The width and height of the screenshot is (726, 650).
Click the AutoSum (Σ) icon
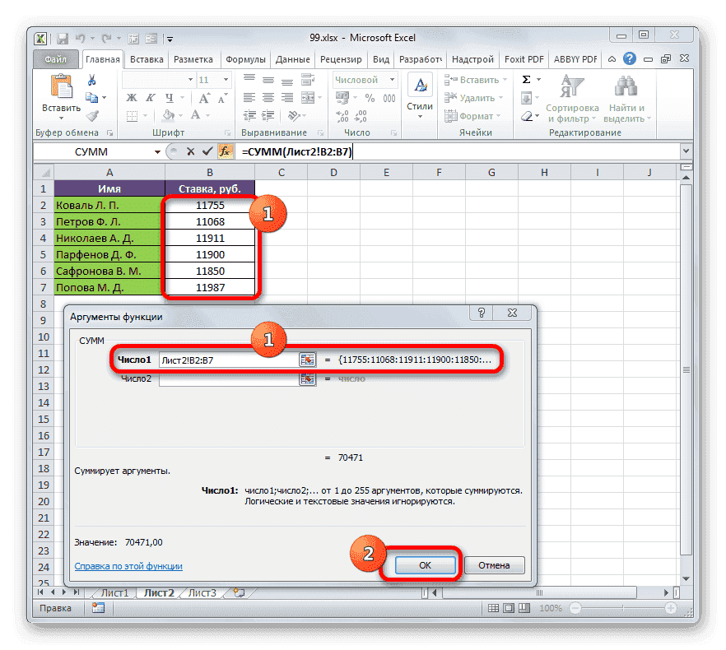524,79
